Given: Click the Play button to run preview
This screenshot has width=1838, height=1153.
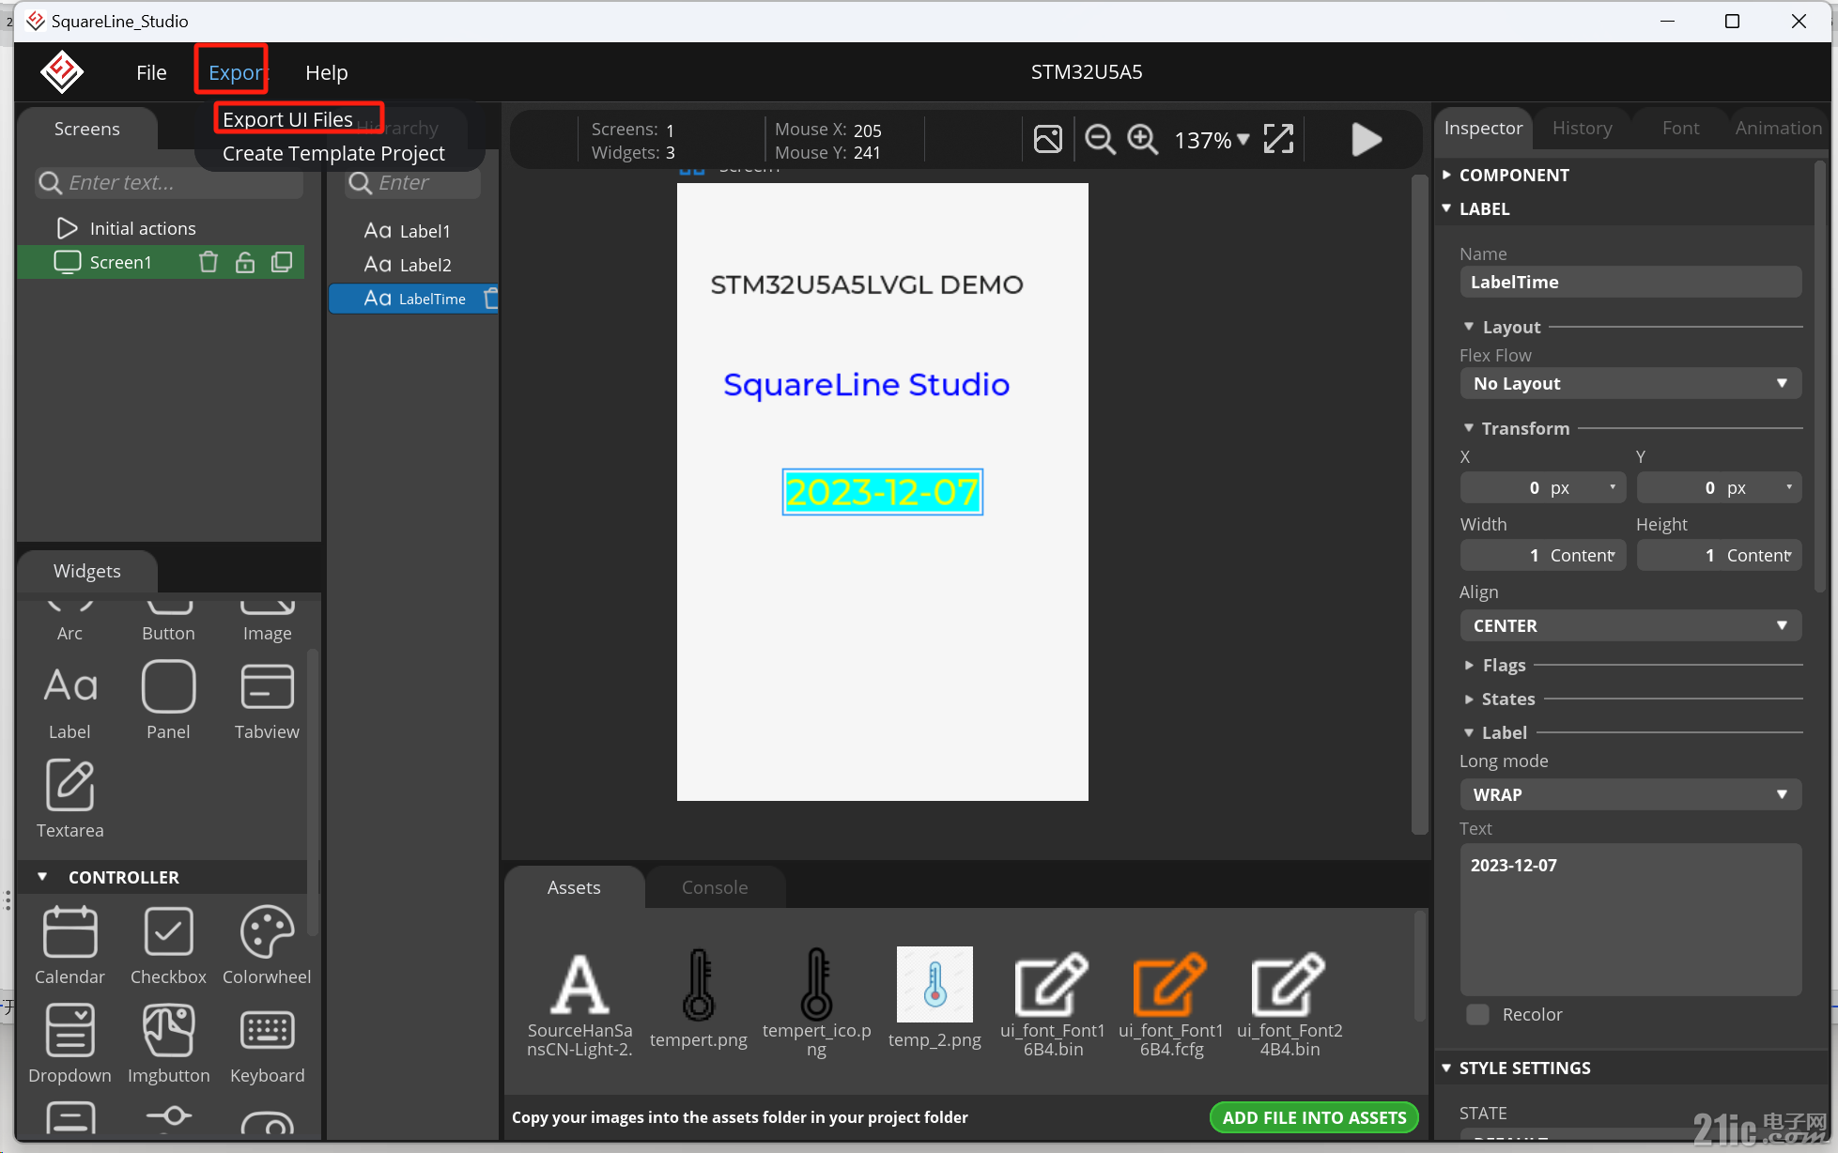Looking at the screenshot, I should (1367, 139).
